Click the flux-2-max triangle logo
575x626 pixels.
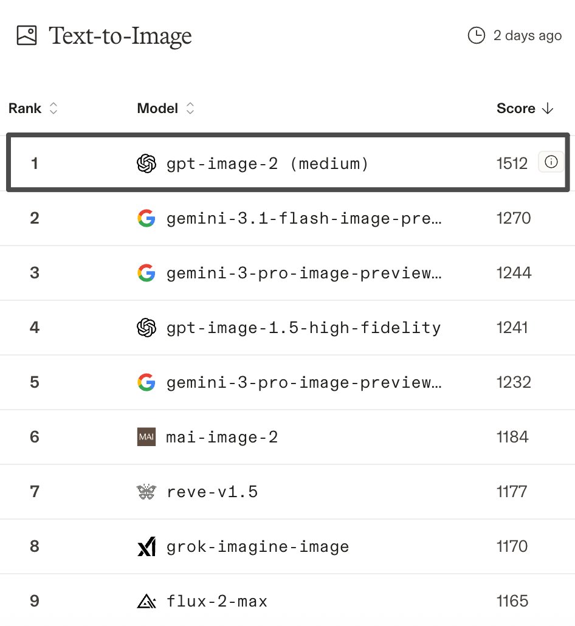[x=146, y=601]
